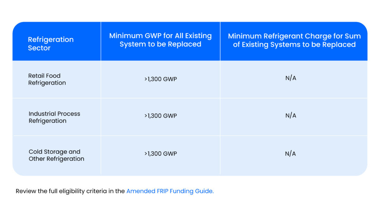Click the word 'Sector' in the first header
The height and width of the screenshot is (211, 376).
pos(39,48)
